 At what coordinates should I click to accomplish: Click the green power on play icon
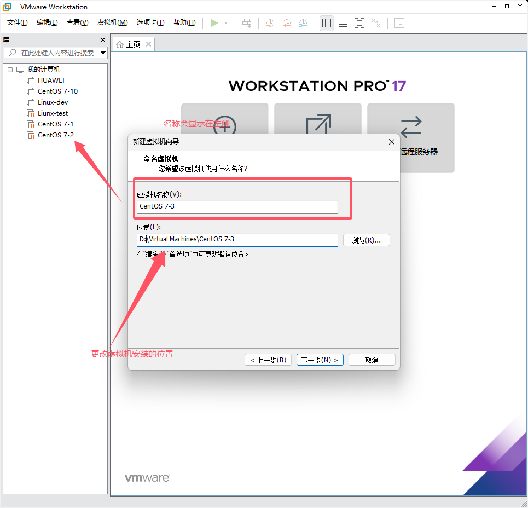coord(214,23)
